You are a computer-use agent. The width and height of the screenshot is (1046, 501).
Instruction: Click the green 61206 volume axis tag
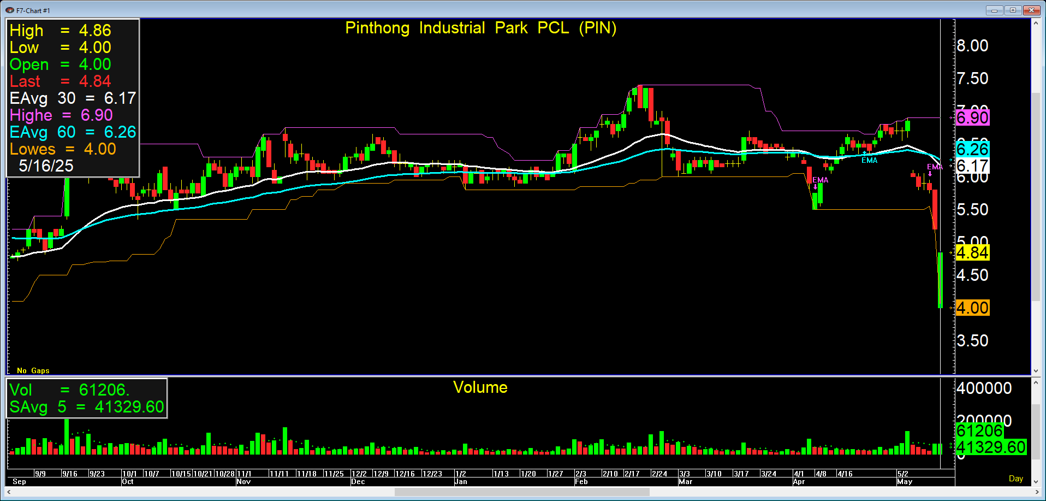980,431
